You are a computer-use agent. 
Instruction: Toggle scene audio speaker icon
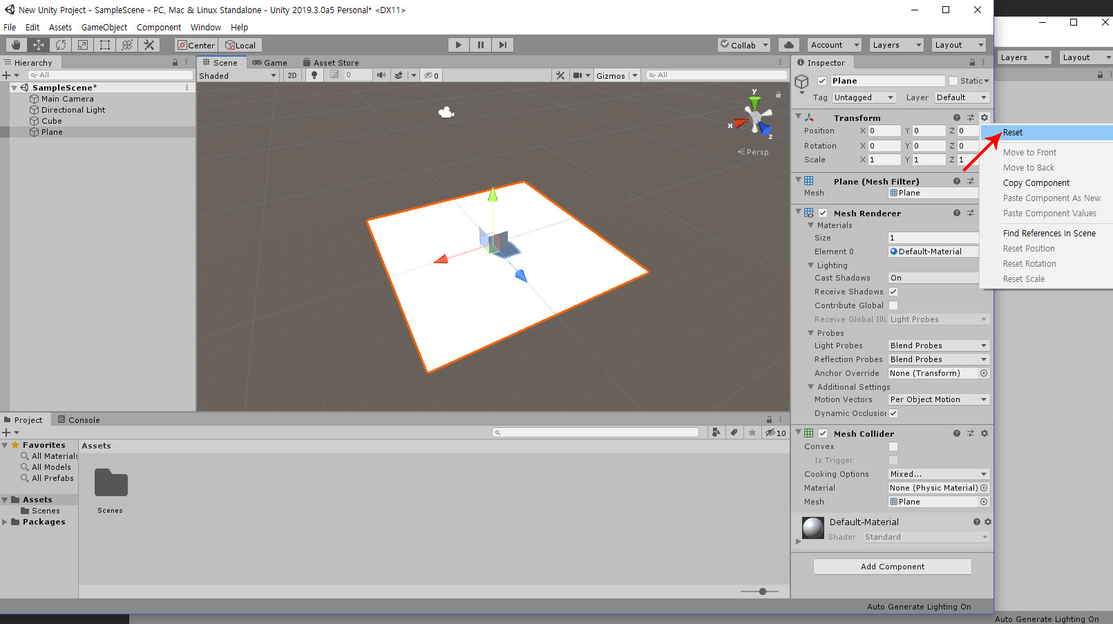pos(381,75)
